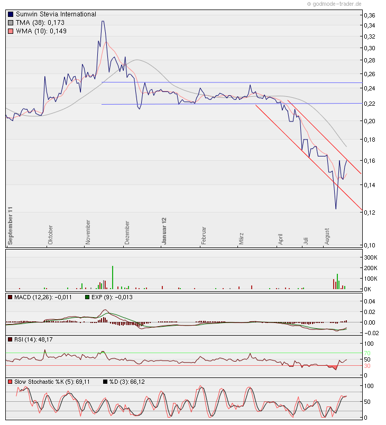Screen dimensions: 386x425
Task: Click the 'April' time axis label
Action: point(280,239)
